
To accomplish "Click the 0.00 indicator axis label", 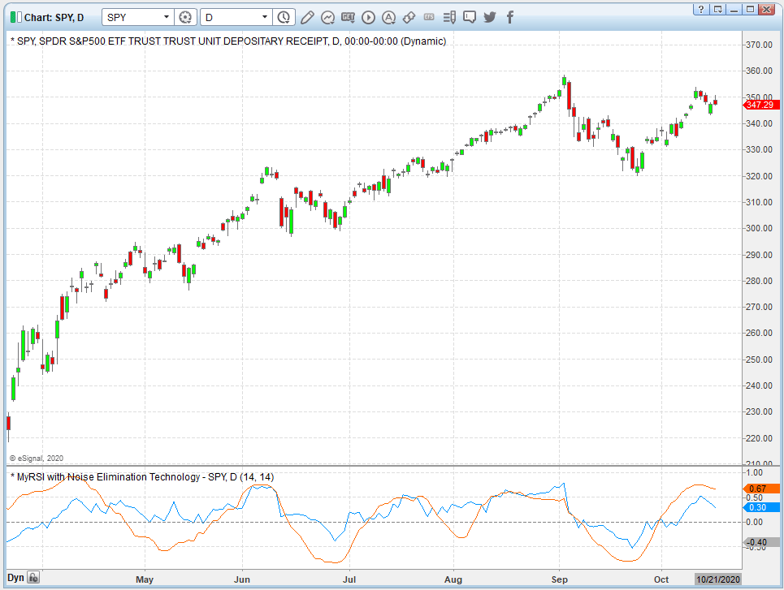I will click(x=754, y=522).
